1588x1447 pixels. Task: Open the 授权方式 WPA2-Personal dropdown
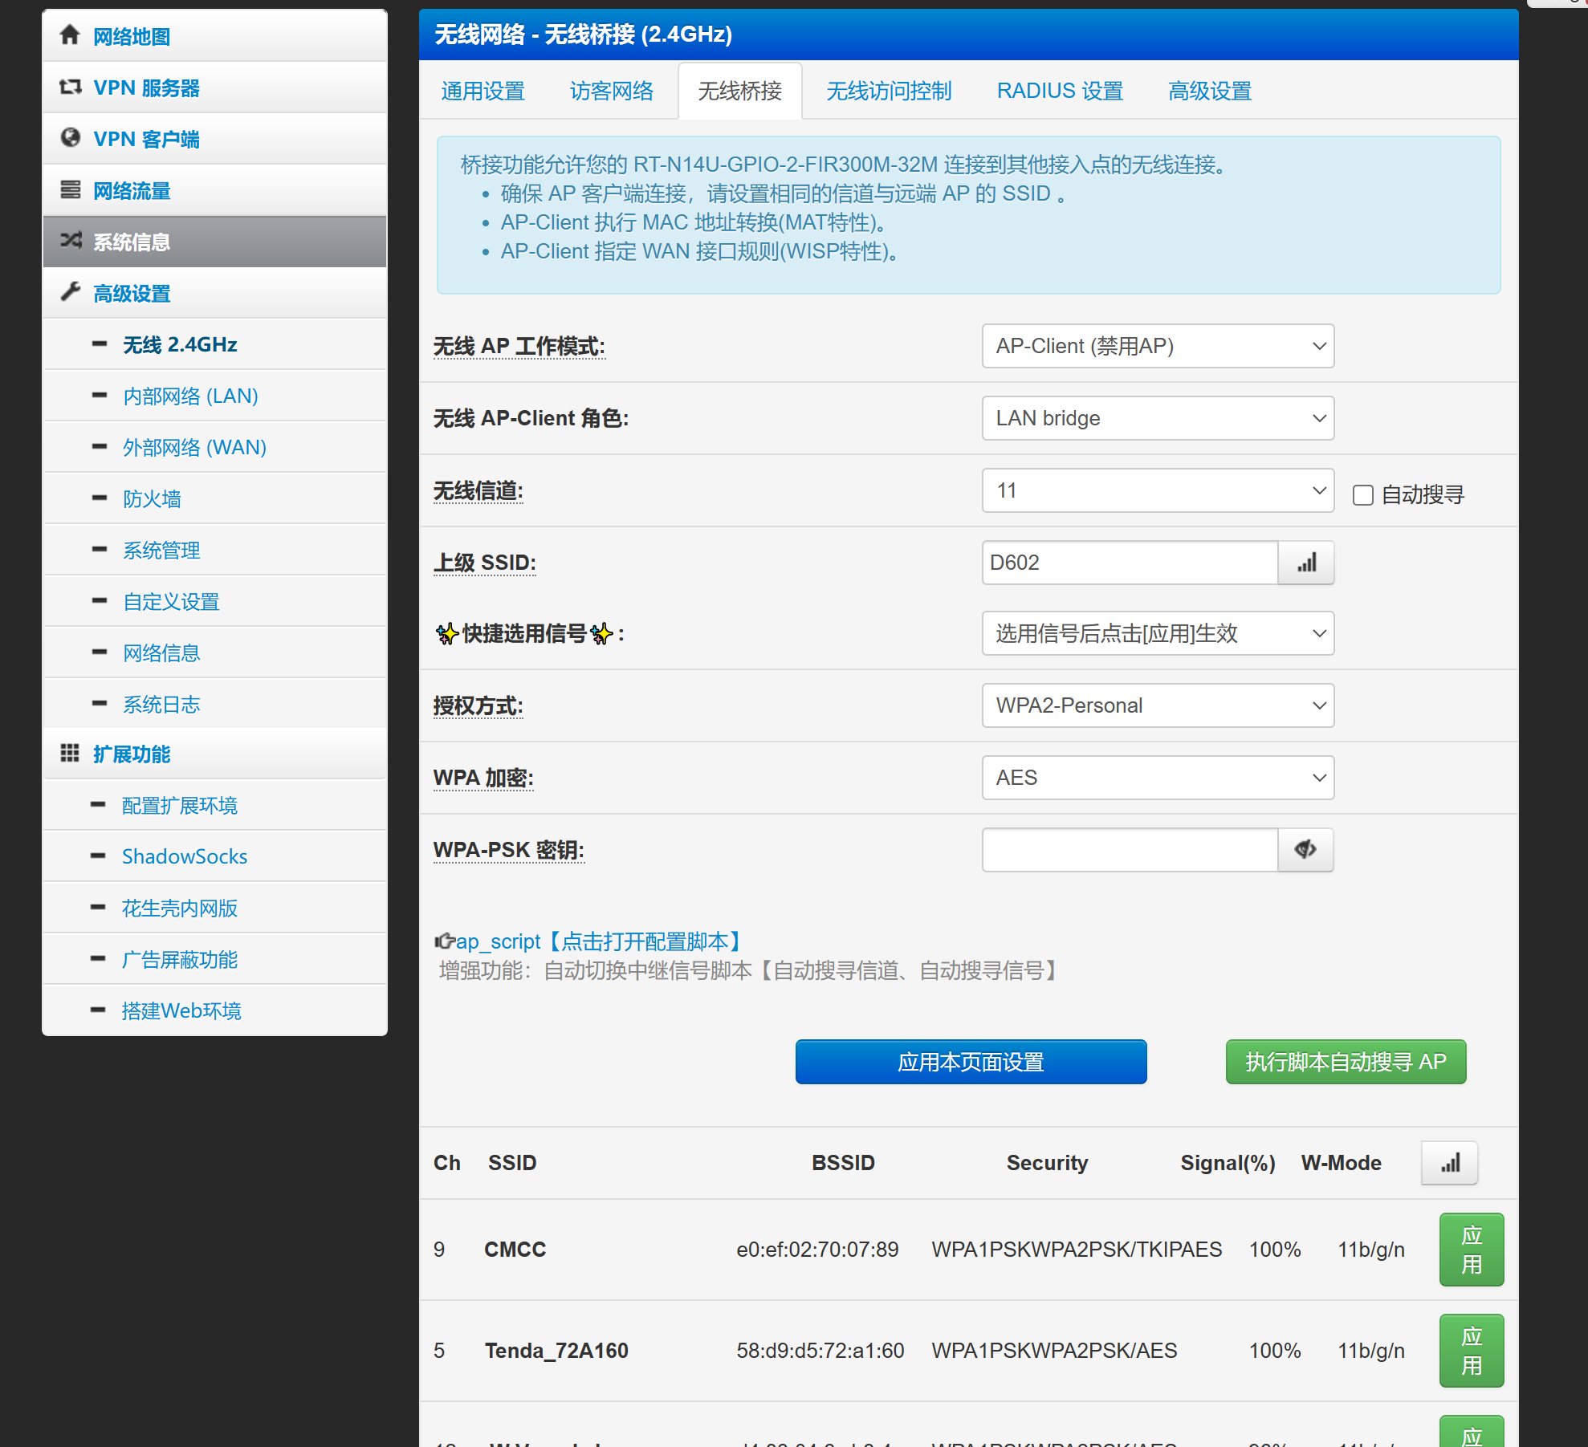coord(1157,705)
